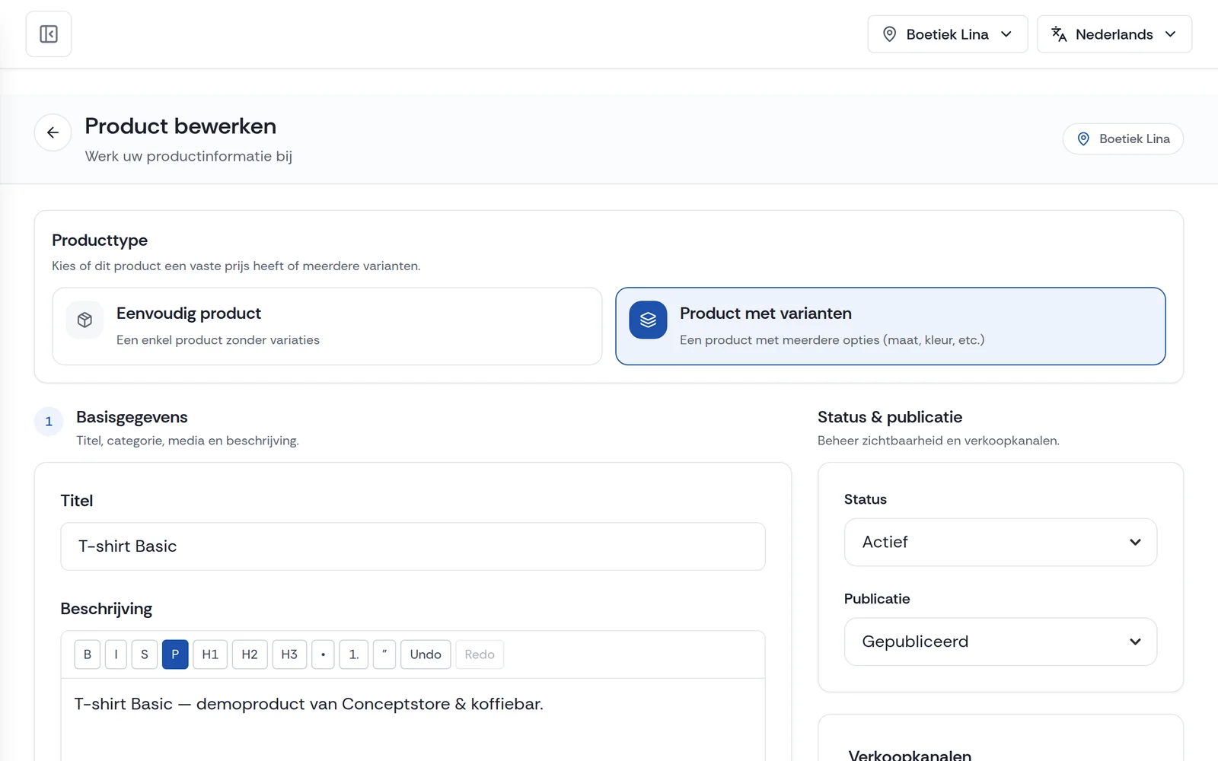Open the Publicatie dropdown showing Gepubliceerd

pos(1000,642)
